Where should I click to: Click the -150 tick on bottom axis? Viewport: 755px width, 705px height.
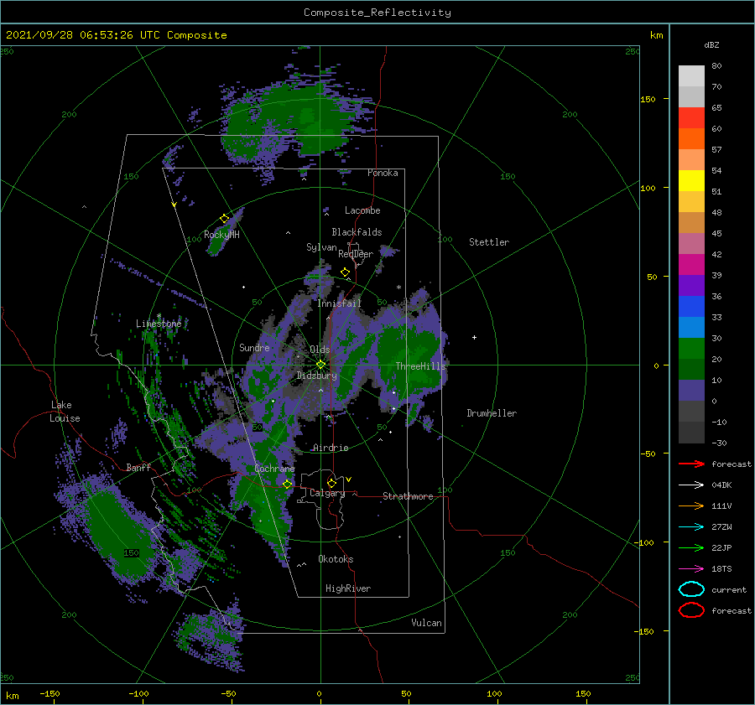tap(49, 693)
